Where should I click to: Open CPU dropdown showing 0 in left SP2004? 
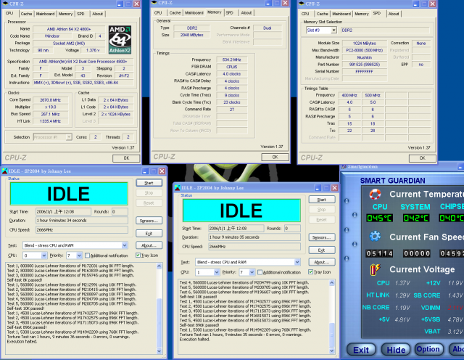(43, 255)
